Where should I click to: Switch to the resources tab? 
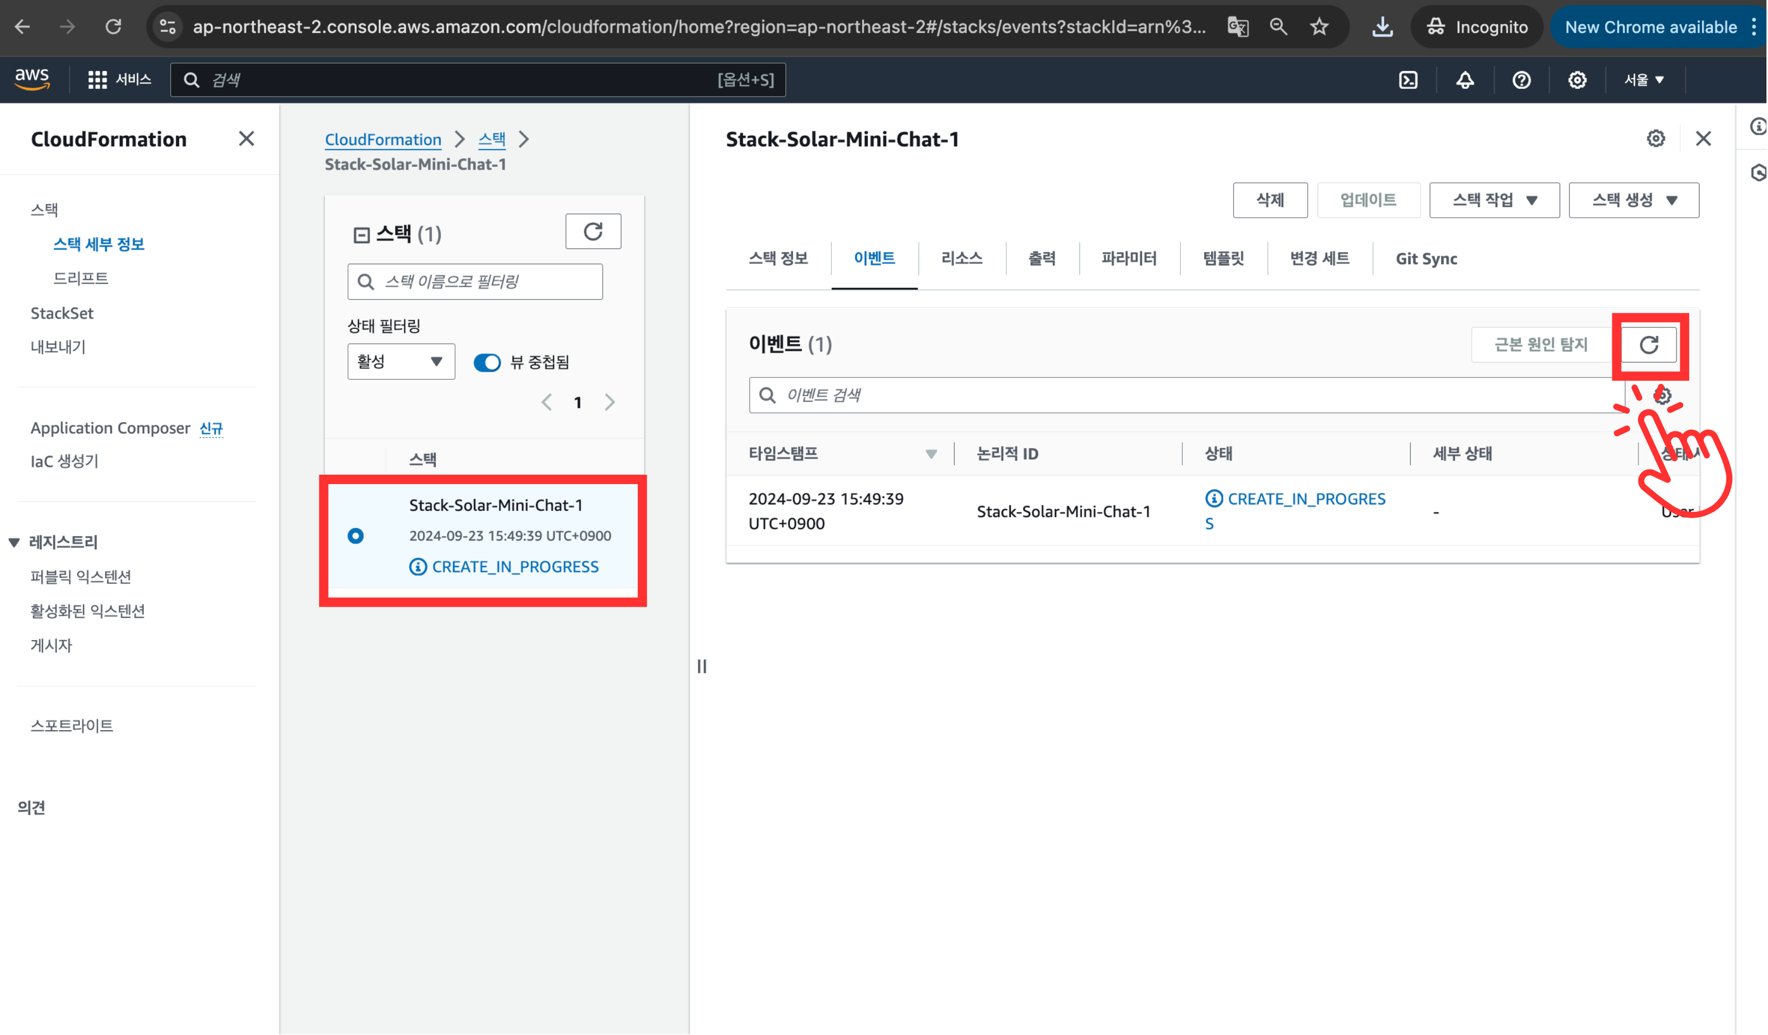[962, 259]
